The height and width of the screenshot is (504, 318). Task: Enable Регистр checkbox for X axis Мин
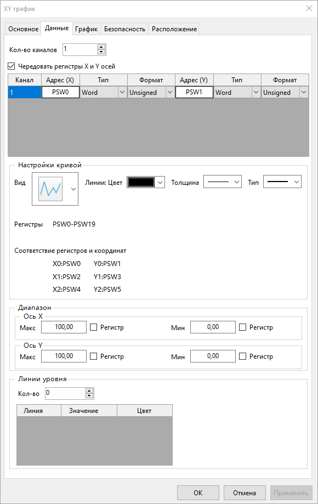click(242, 327)
